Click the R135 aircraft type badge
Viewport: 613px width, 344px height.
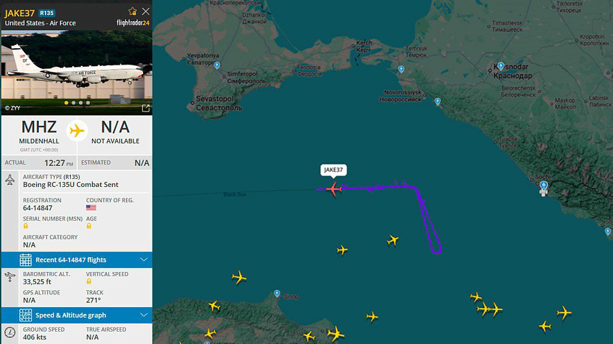coord(46,13)
